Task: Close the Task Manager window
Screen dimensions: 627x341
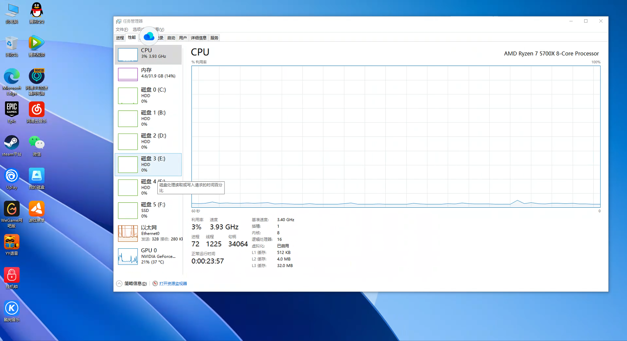Action: [x=601, y=21]
